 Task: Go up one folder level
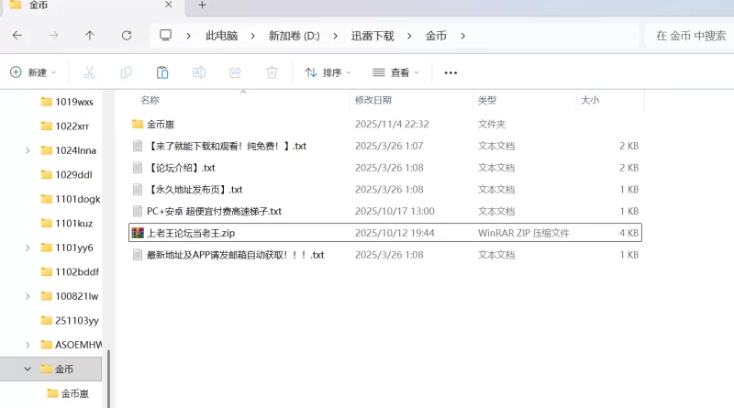click(x=89, y=36)
